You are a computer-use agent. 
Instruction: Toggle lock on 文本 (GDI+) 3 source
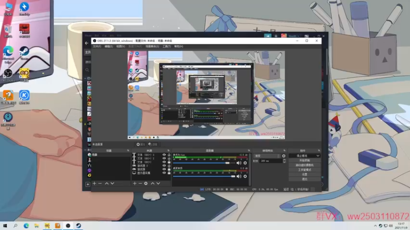(169, 155)
